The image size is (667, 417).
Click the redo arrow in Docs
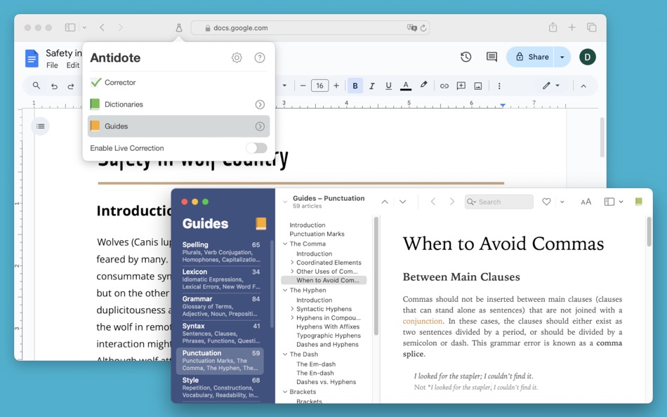(71, 86)
